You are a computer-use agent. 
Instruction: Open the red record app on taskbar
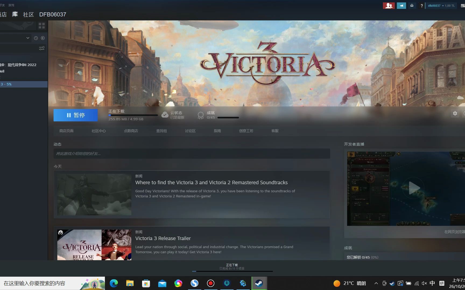click(210, 283)
